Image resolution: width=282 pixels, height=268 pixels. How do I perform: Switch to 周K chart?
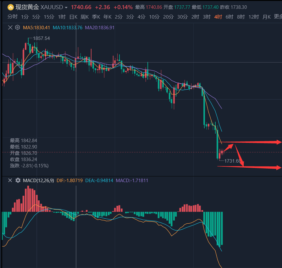tap(85, 17)
